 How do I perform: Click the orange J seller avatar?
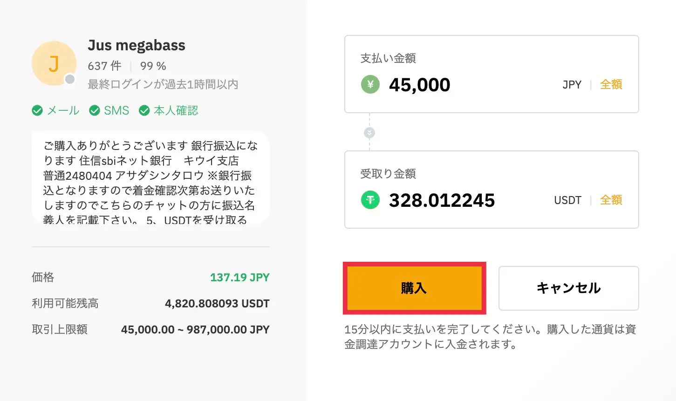(54, 64)
